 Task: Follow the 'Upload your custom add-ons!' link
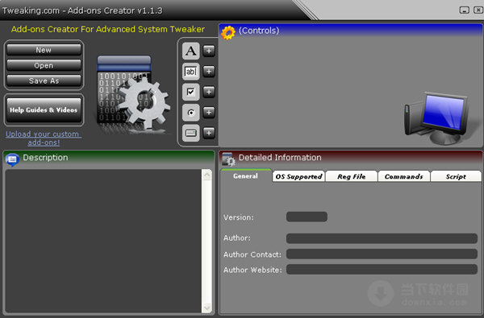[x=44, y=138]
